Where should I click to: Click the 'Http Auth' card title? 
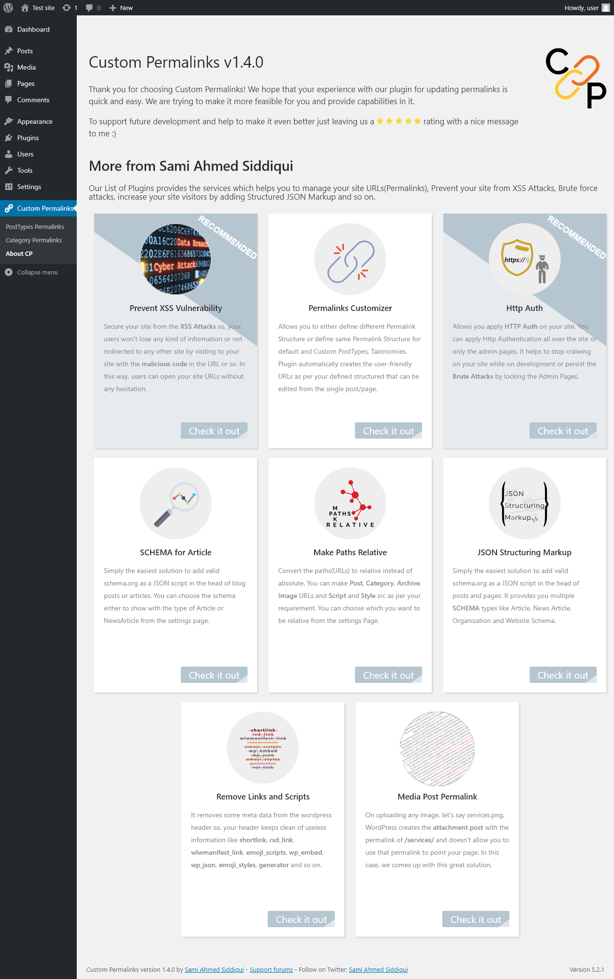pos(525,308)
